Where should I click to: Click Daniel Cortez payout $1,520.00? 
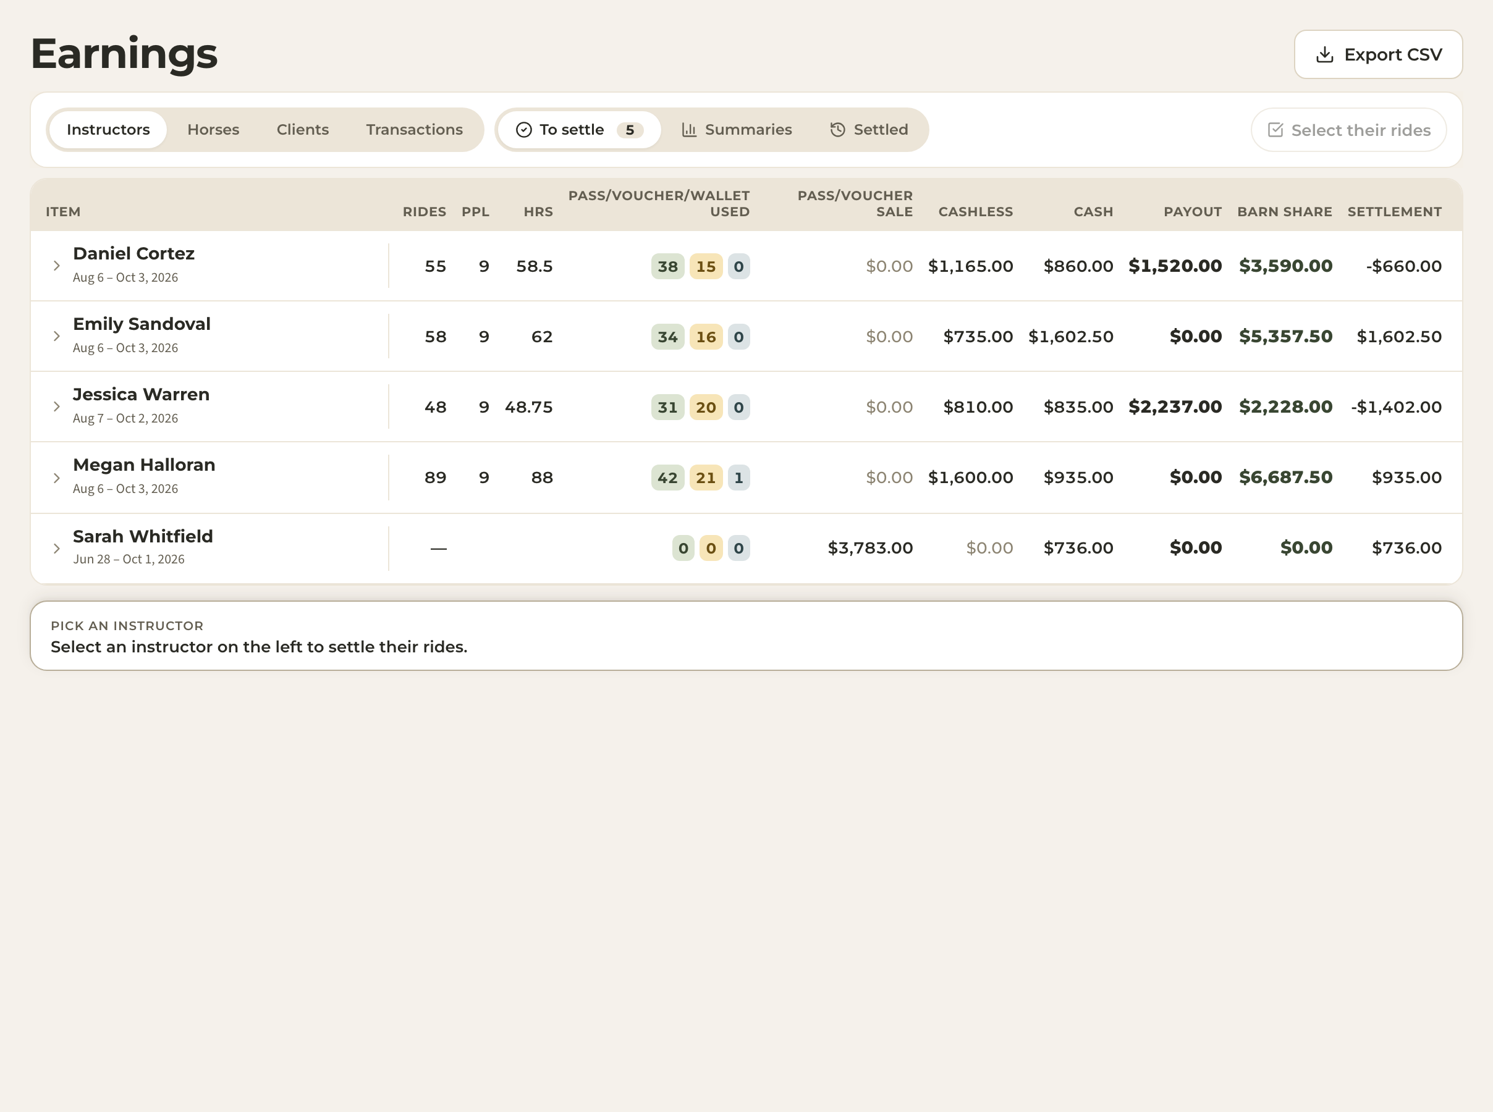(1175, 266)
